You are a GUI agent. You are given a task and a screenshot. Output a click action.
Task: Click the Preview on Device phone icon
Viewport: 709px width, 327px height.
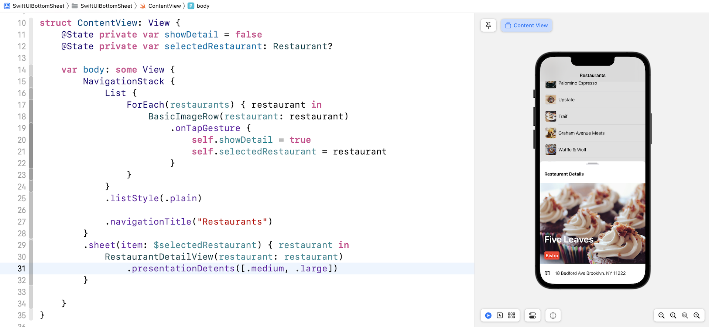pos(553,316)
